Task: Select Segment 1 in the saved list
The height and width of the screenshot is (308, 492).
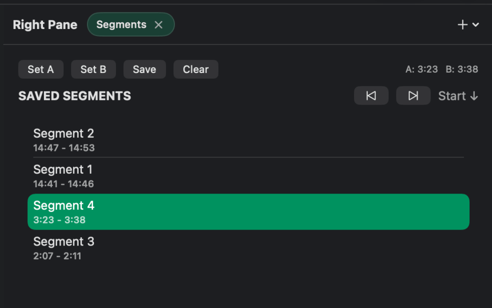Action: (x=248, y=176)
